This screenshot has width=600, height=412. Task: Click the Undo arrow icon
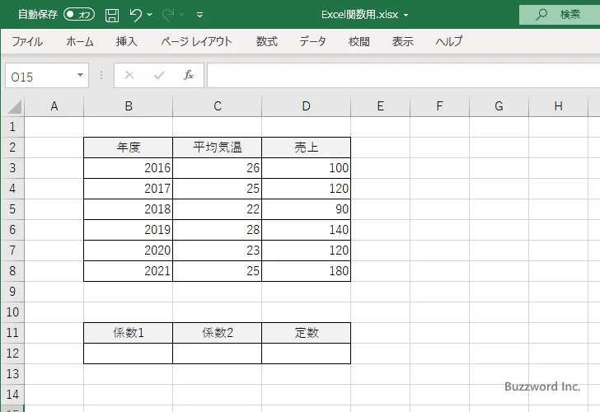click(135, 15)
